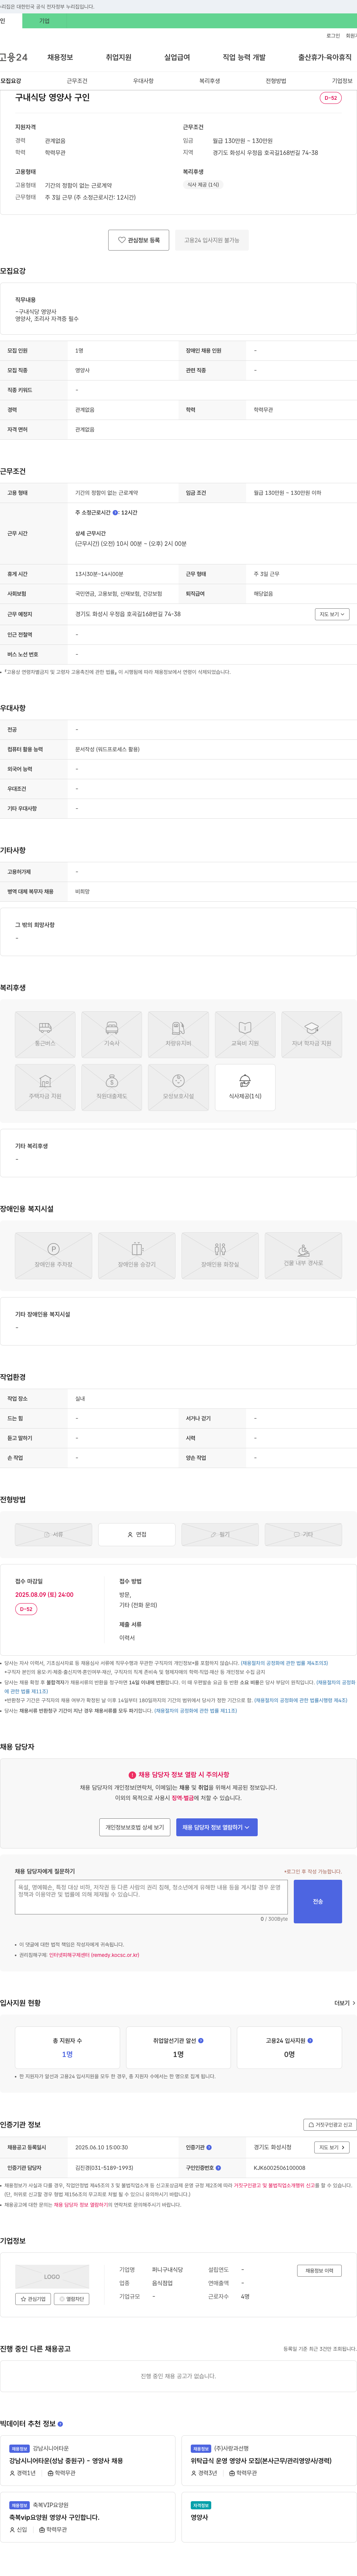Jump to 전형방법 section tab
Viewport: 357px width, 2576px height.
276,81
